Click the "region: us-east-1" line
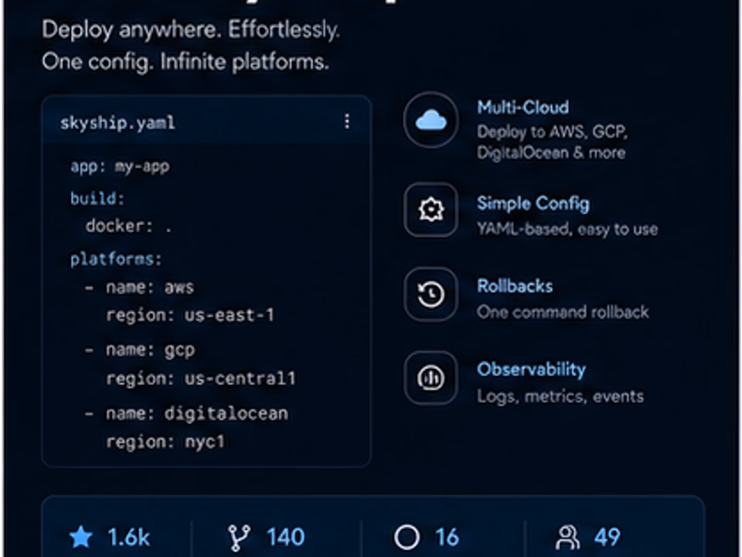This screenshot has width=742, height=557. (190, 315)
